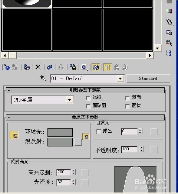Click the 光泽度 map button
Screen dimensions: 178x194
click(85, 182)
